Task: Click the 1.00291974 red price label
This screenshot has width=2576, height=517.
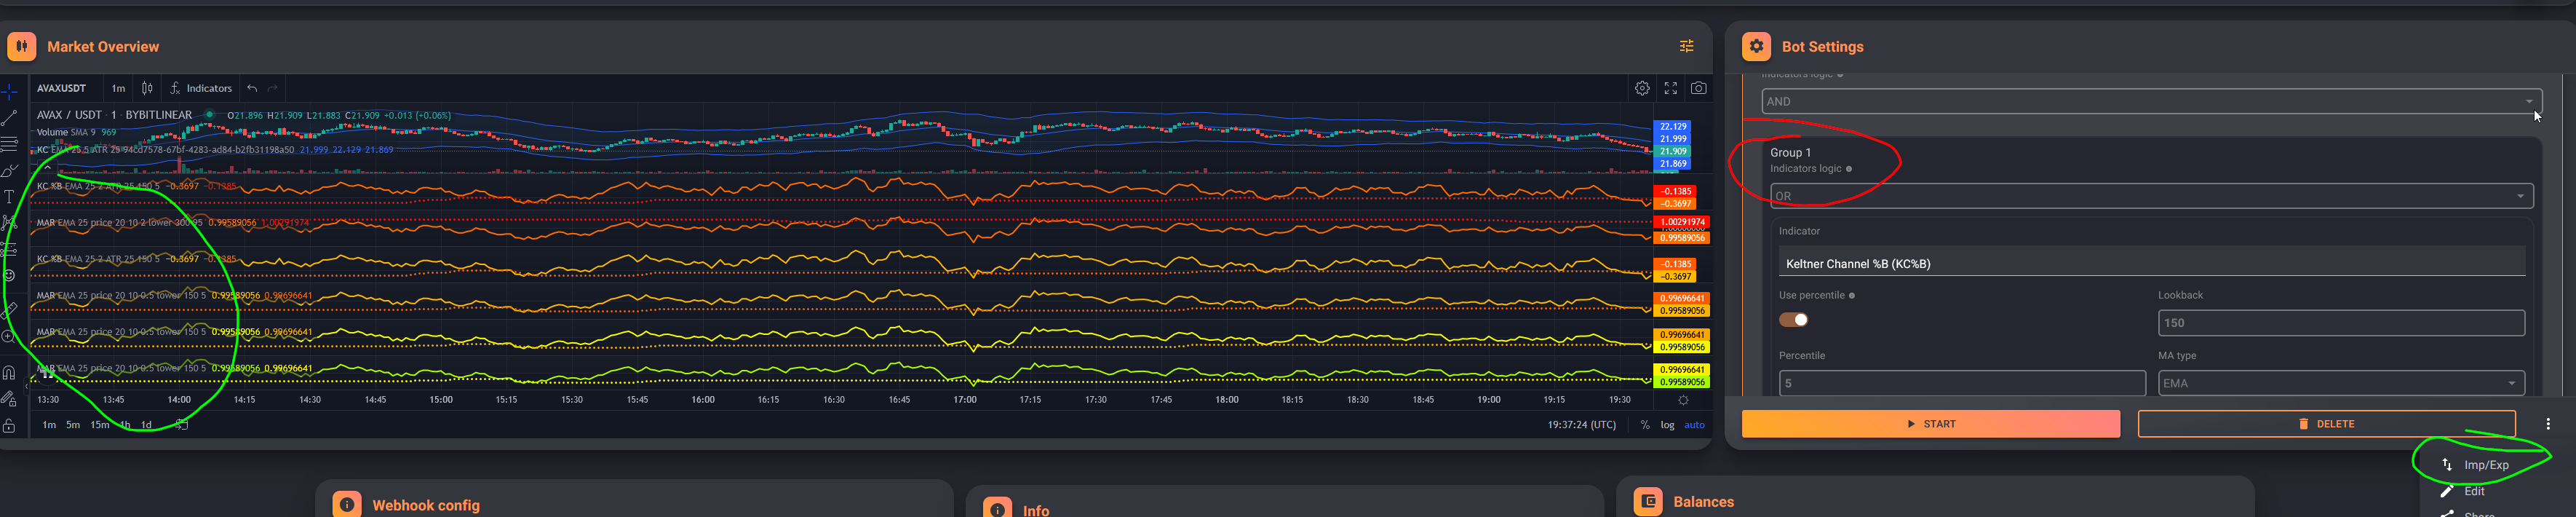Action: tap(1683, 222)
